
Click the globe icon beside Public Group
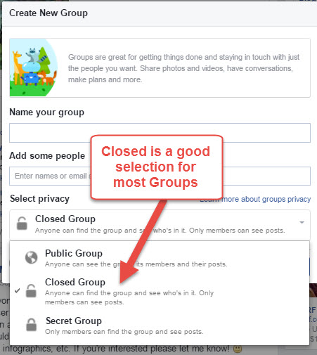31,257
